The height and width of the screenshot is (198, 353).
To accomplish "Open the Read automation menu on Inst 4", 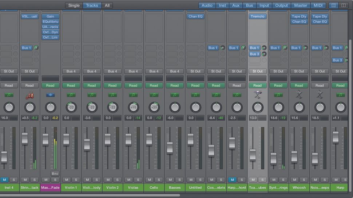I will click(x=9, y=86).
